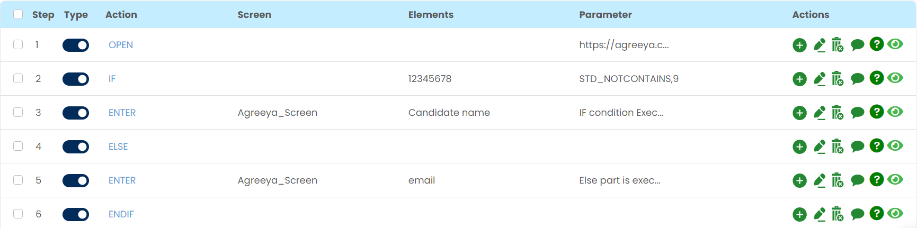
Task: Open comment icon on IF step row
Action: [857, 79]
